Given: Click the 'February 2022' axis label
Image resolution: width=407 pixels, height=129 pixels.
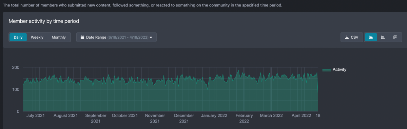Looking at the screenshot, I should [x=244, y=118].
